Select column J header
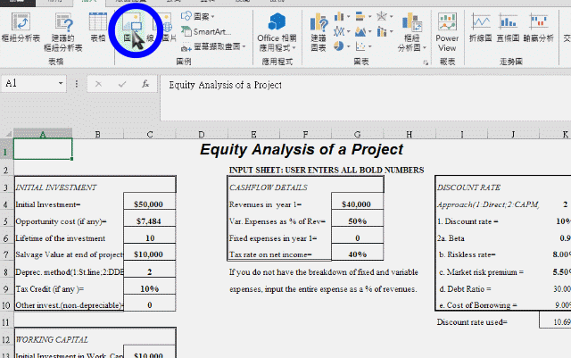 [513, 134]
